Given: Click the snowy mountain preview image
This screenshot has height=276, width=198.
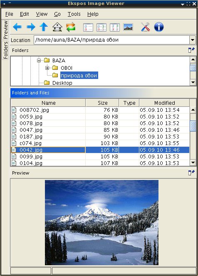Looking at the screenshot, I should [101, 222].
